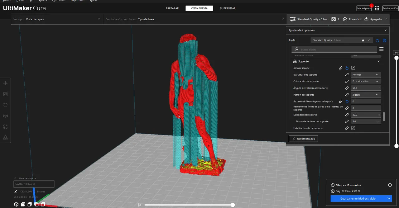Edit the Densidad del soporte value 20.0
The width and height of the screenshot is (399, 208).
(366, 115)
